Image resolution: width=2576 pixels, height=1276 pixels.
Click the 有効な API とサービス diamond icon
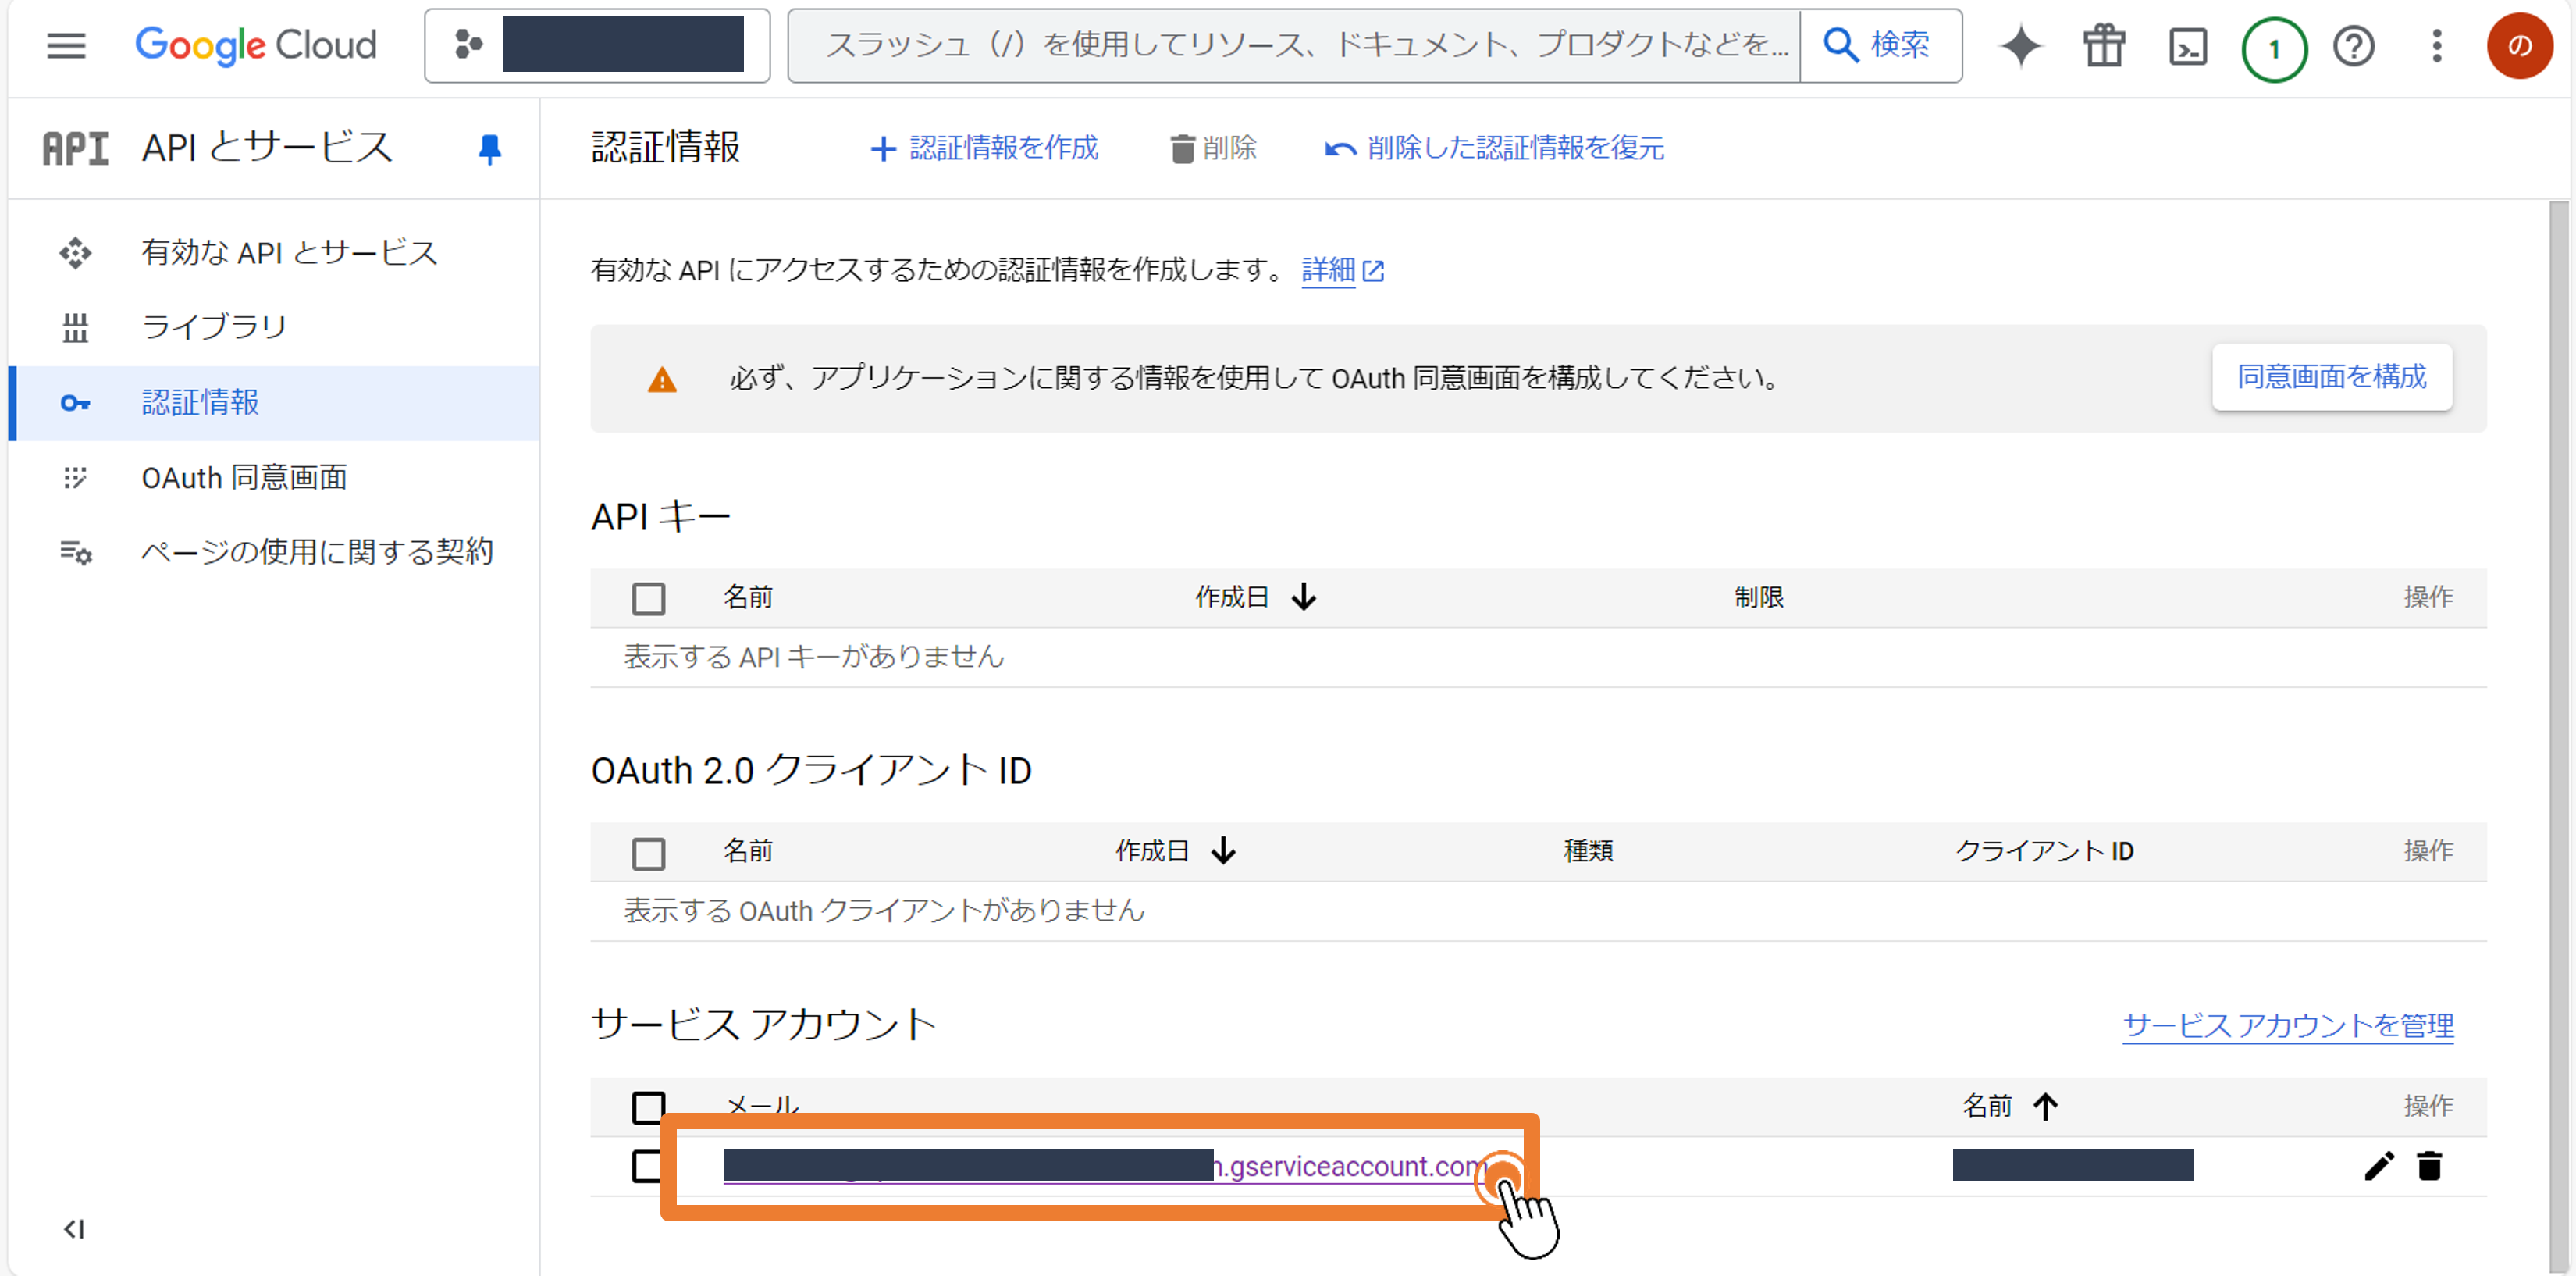(75, 253)
